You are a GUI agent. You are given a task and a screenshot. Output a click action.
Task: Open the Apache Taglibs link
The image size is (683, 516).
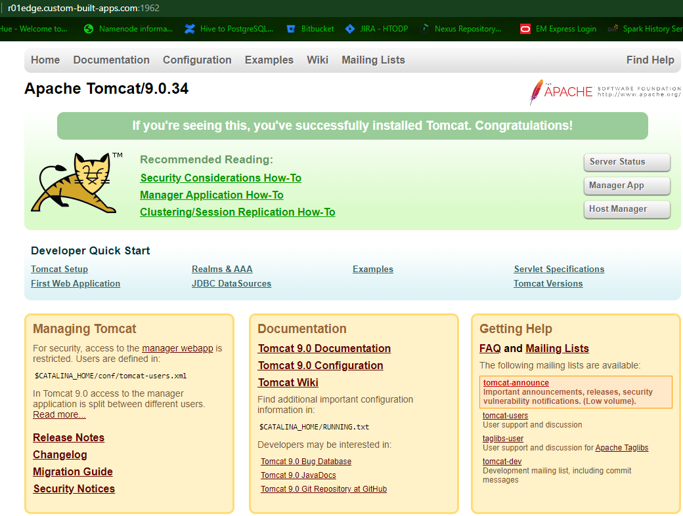point(621,448)
